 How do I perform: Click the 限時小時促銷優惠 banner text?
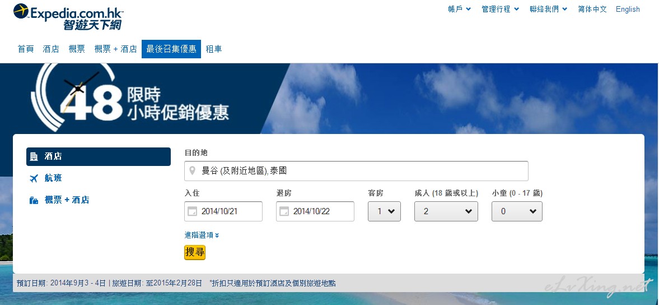click(x=178, y=104)
